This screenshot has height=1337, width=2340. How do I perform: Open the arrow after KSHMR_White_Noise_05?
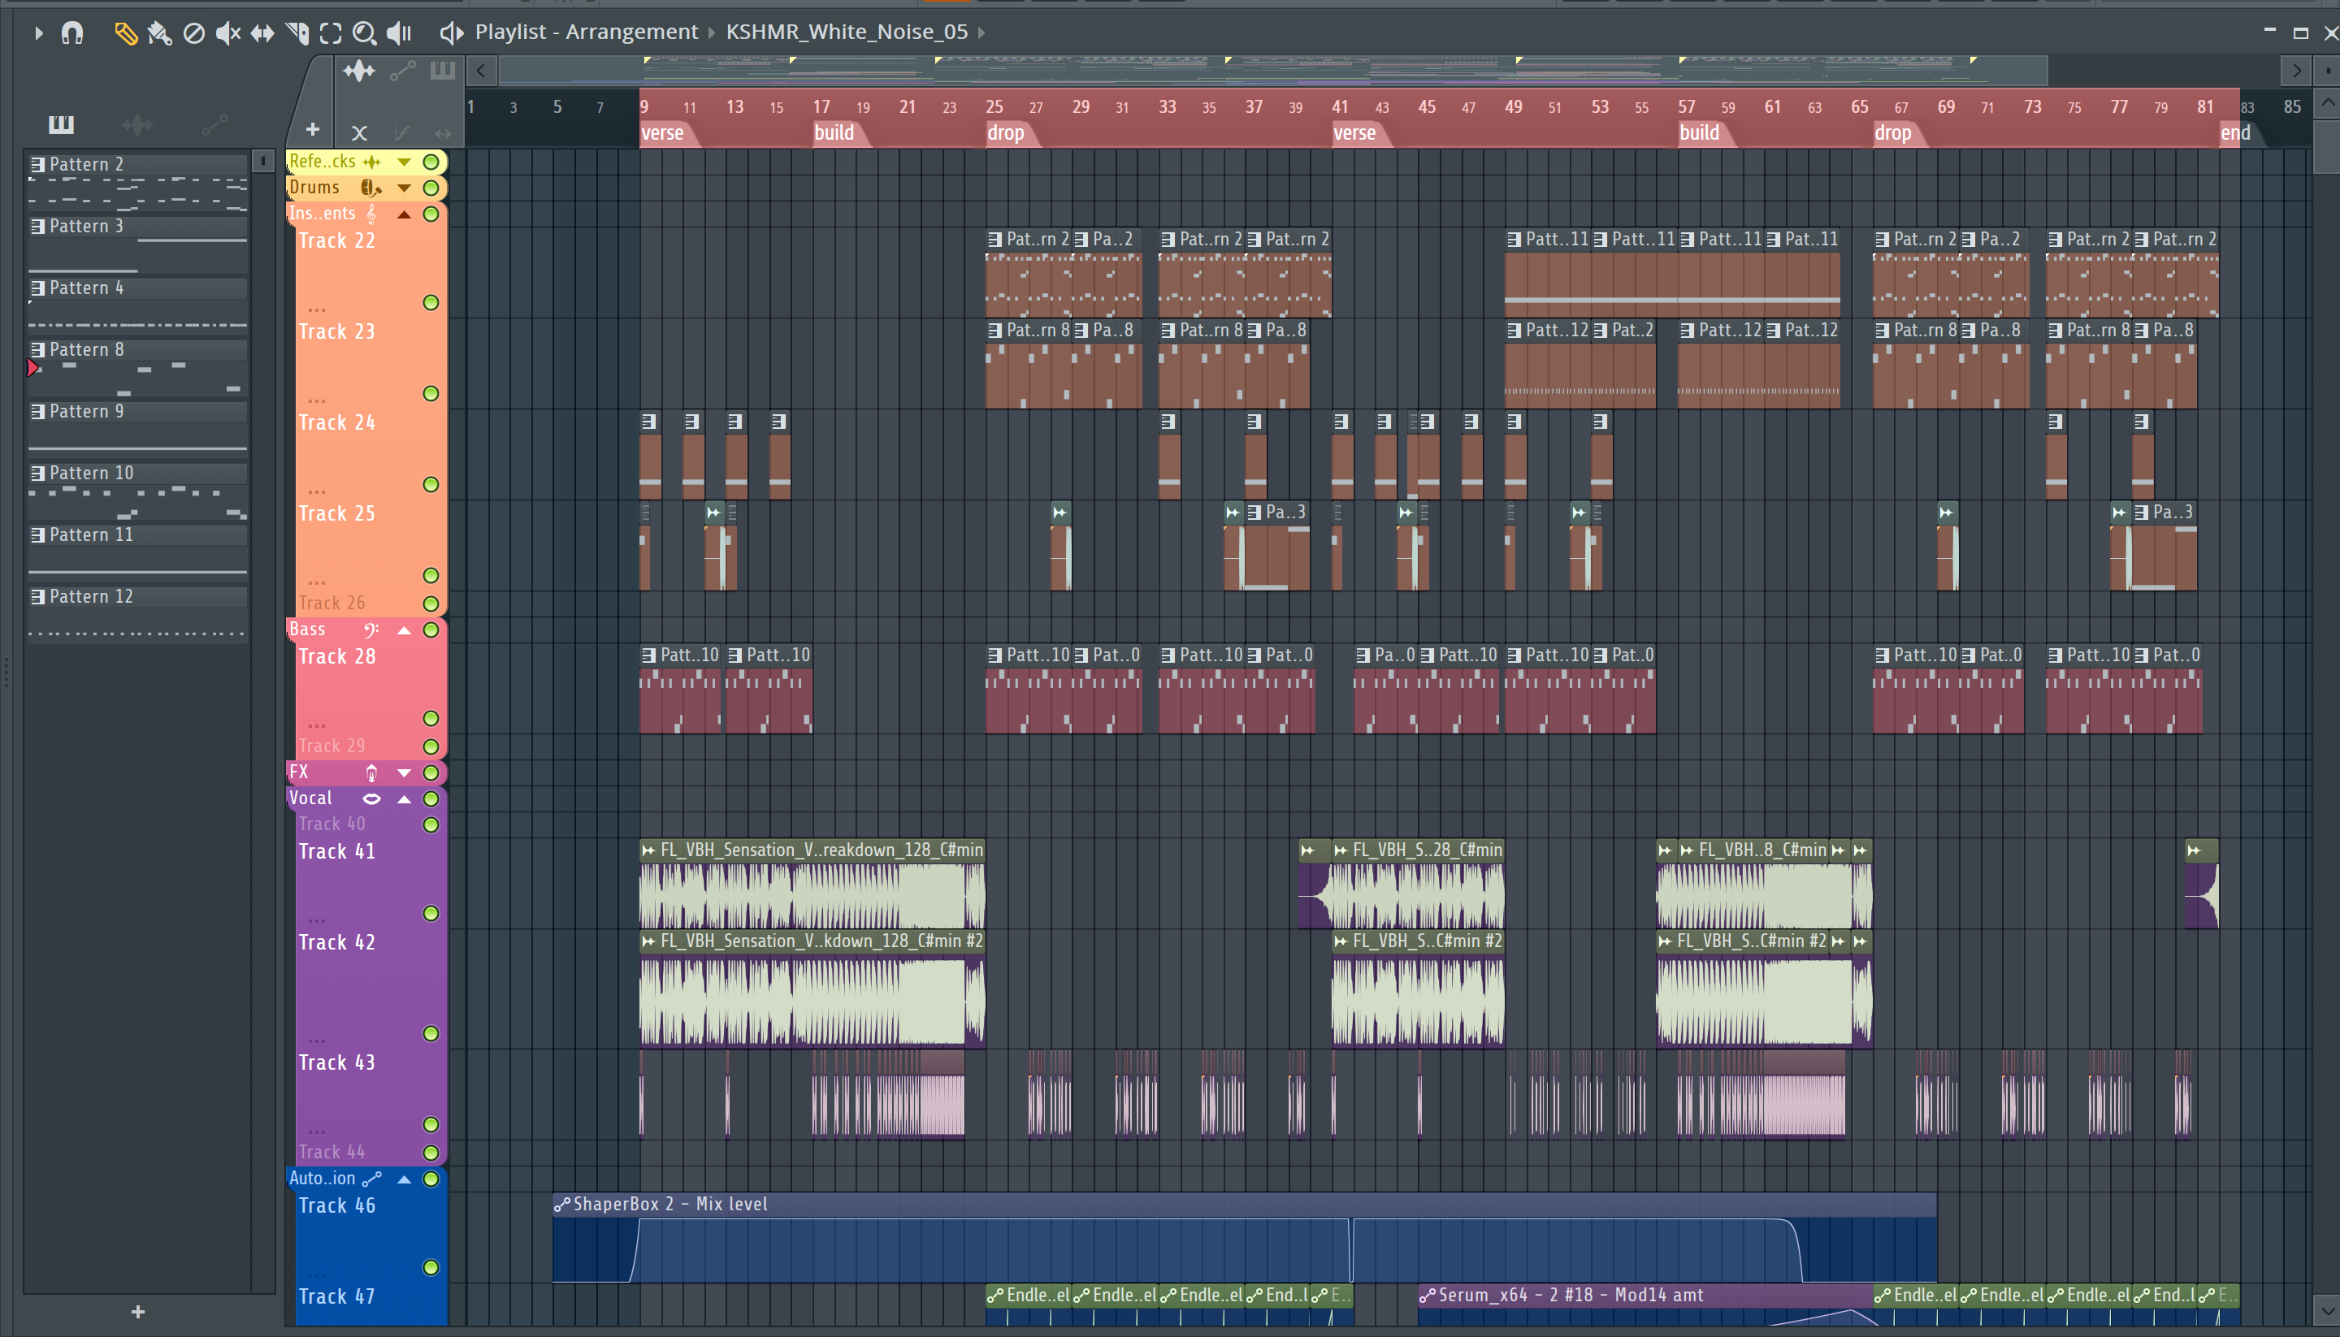click(981, 32)
